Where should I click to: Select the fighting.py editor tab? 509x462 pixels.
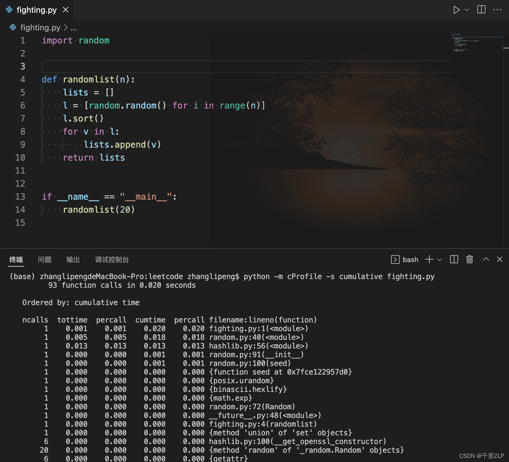click(x=37, y=10)
